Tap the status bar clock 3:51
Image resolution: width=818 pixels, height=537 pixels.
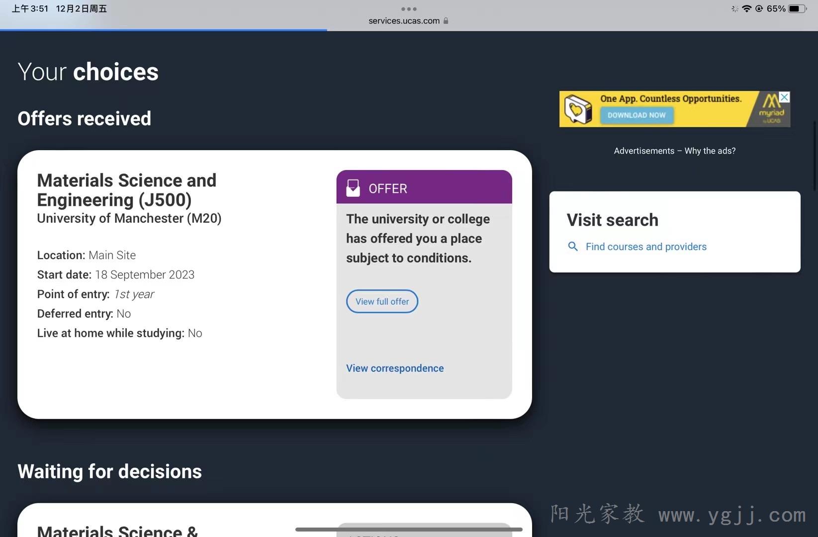click(30, 8)
